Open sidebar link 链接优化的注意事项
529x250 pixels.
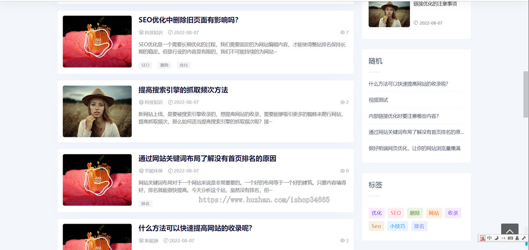pos(435,4)
